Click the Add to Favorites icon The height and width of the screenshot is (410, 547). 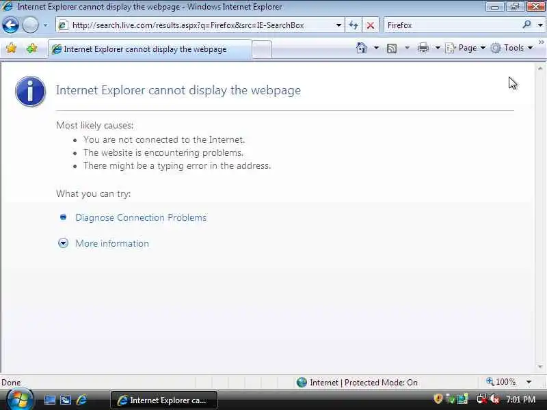point(31,48)
